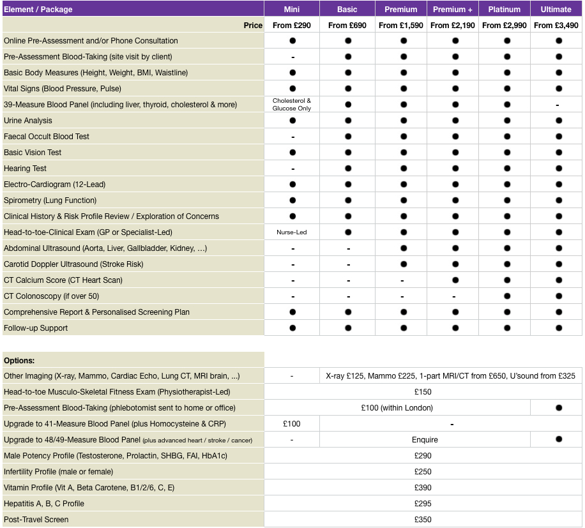Image resolution: width=585 pixels, height=528 pixels.
Task: Click the 'Options:' section heading
Action: pyautogui.click(x=19, y=361)
